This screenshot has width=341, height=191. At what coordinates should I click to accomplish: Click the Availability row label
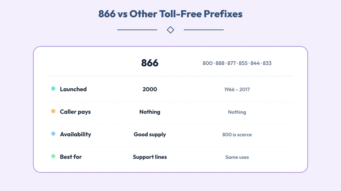[x=76, y=135]
